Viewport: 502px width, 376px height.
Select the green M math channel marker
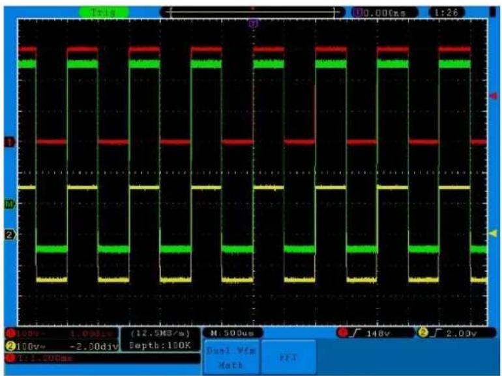click(10, 204)
